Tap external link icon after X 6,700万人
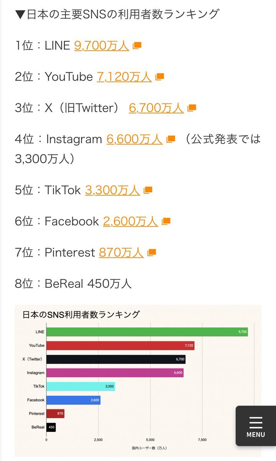 tap(192, 108)
